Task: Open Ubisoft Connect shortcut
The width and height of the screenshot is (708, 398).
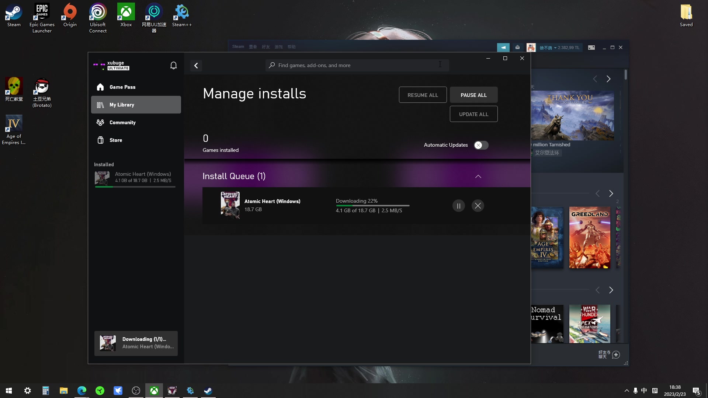Action: pyautogui.click(x=98, y=18)
